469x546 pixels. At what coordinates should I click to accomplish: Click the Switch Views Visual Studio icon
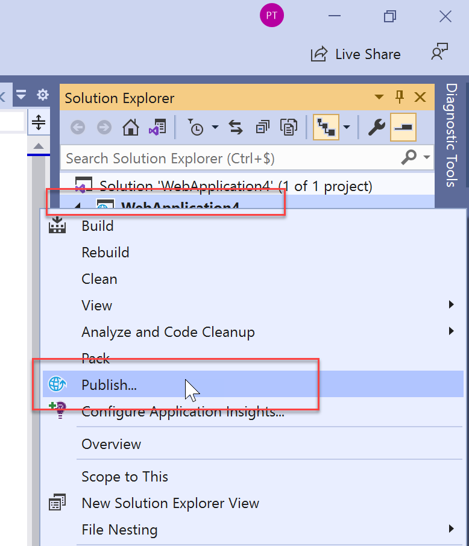[157, 127]
